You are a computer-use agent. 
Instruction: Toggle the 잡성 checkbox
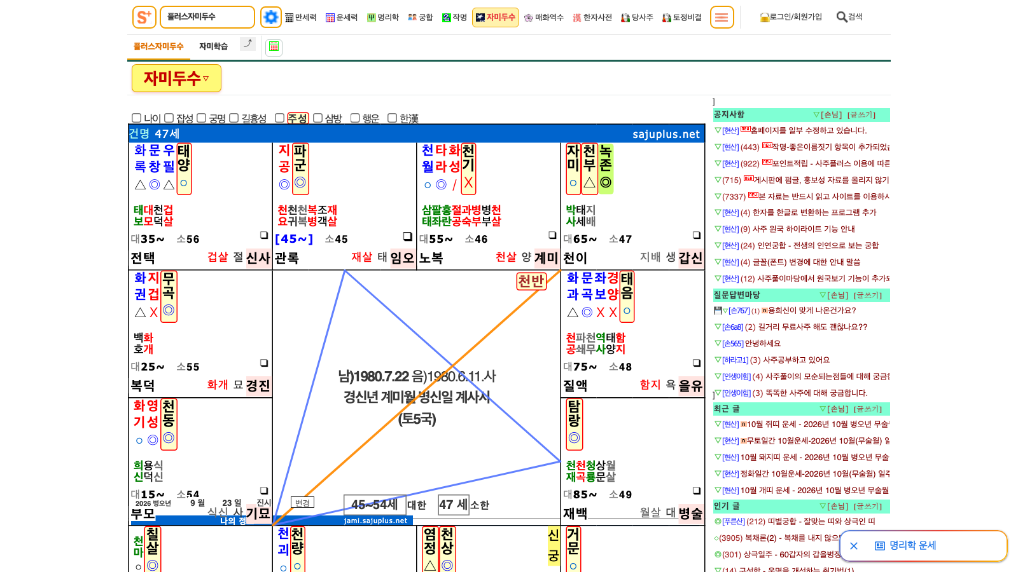tap(169, 118)
